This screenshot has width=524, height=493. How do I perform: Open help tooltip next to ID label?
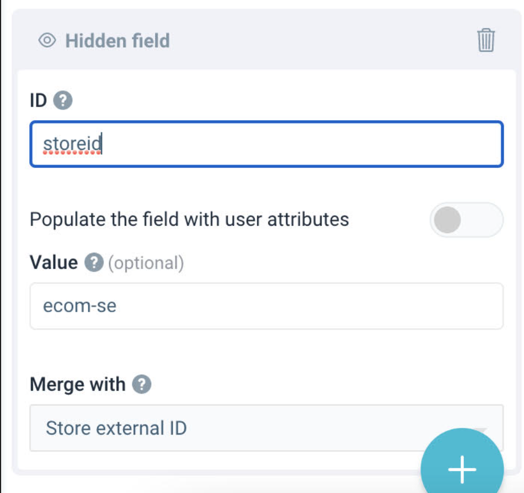coord(63,100)
